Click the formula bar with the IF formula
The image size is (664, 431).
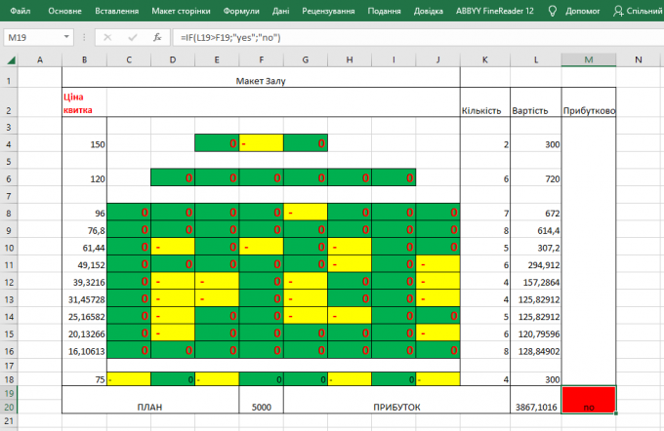coord(418,38)
